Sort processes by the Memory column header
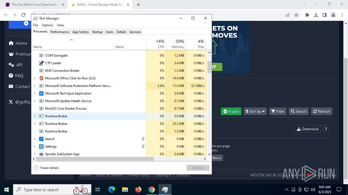348x195 pixels. pyautogui.click(x=176, y=44)
